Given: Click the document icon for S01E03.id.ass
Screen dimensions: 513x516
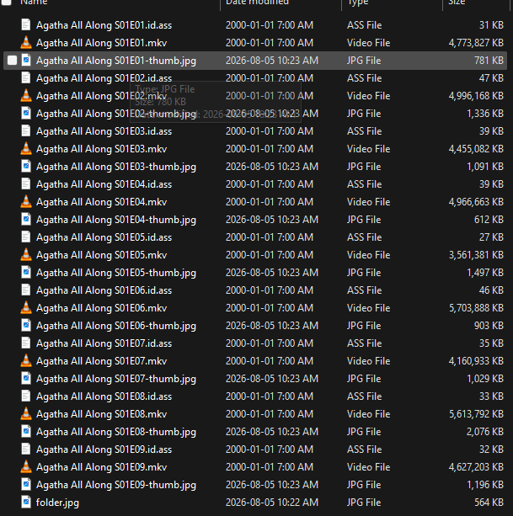Looking at the screenshot, I should click(x=26, y=131).
